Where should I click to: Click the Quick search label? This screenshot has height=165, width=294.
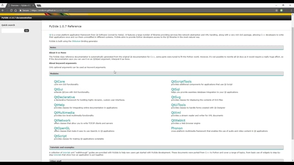coord(8,25)
